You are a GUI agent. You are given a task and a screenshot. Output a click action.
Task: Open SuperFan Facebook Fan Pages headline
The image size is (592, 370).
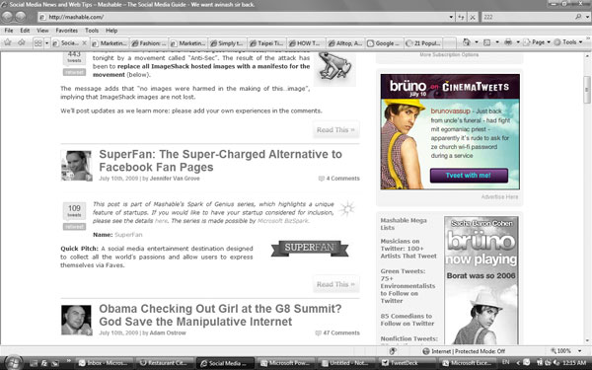coord(220,161)
